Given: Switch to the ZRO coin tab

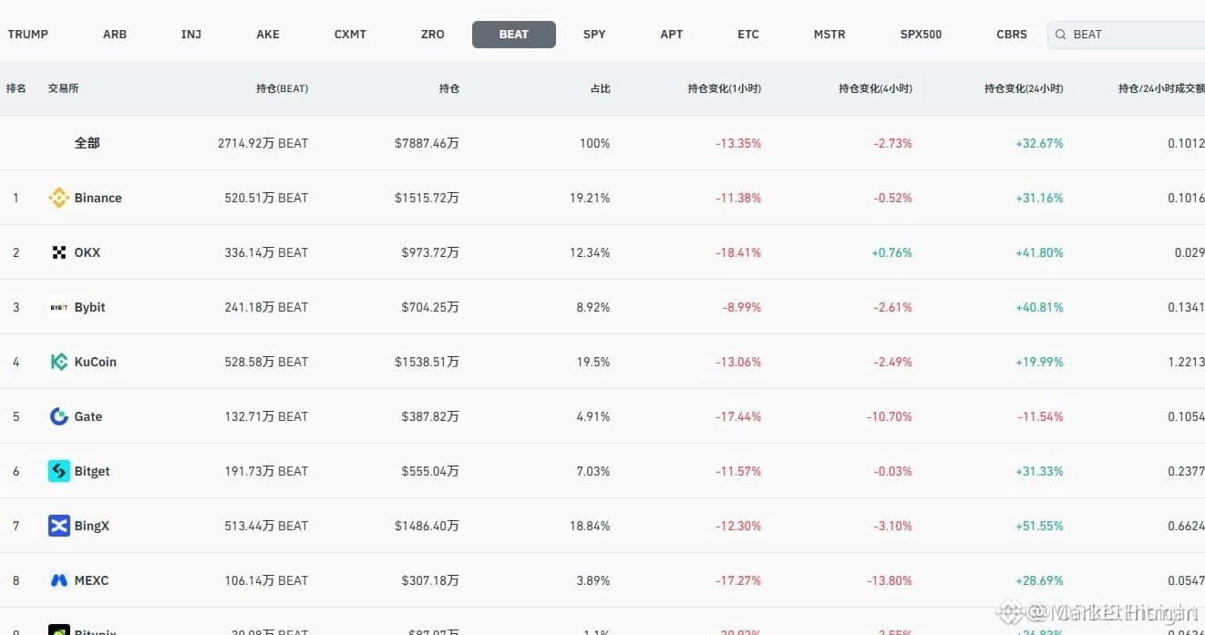Looking at the screenshot, I should 433,35.
